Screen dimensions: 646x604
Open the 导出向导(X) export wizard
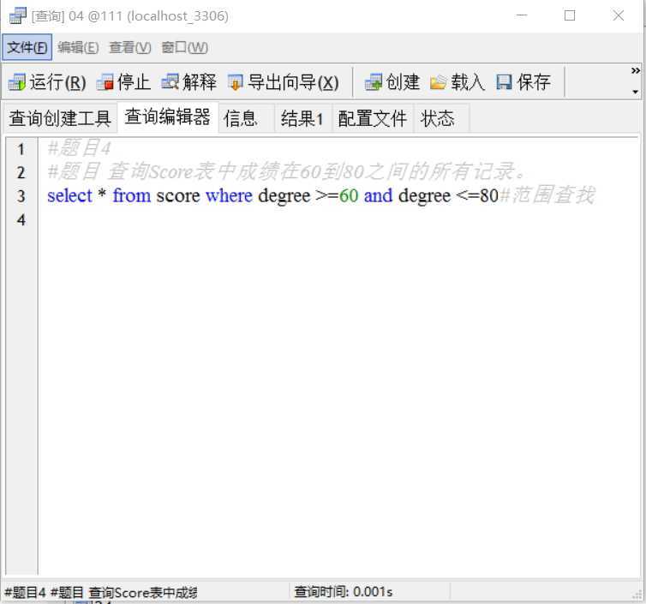tap(284, 82)
